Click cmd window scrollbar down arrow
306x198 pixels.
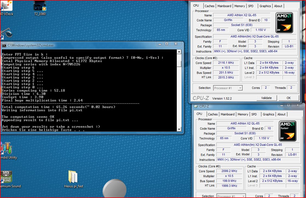click(x=179, y=129)
